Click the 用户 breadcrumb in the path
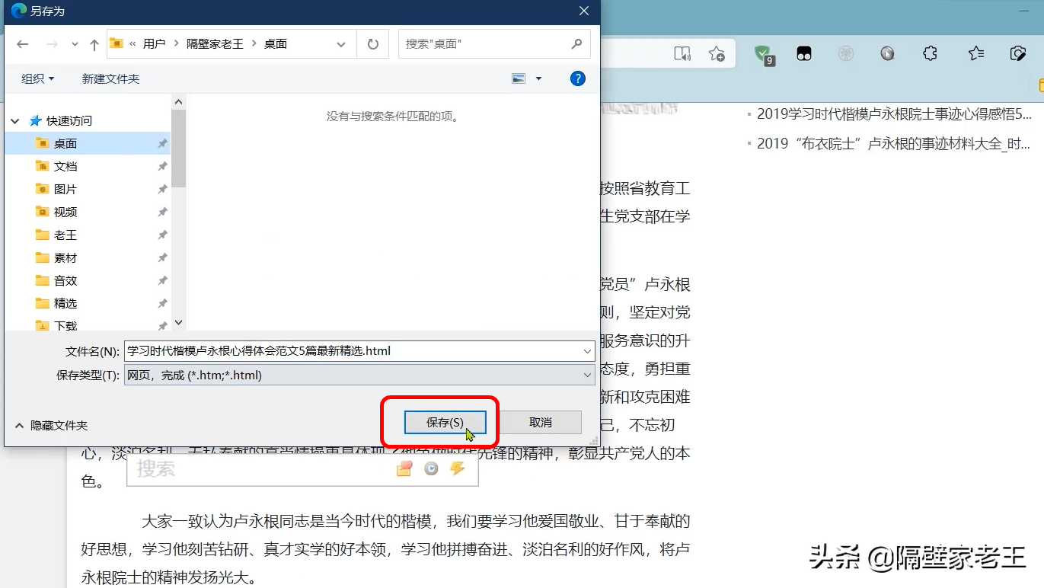This screenshot has height=588, width=1044. pos(151,43)
